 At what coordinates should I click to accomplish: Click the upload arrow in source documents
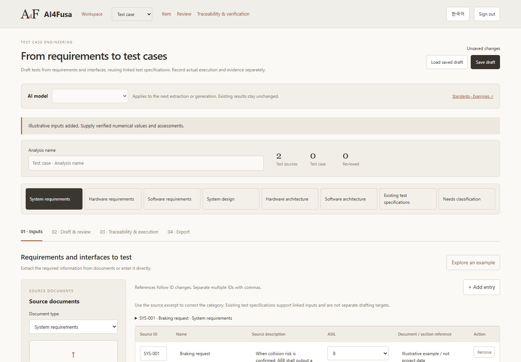coord(73,355)
